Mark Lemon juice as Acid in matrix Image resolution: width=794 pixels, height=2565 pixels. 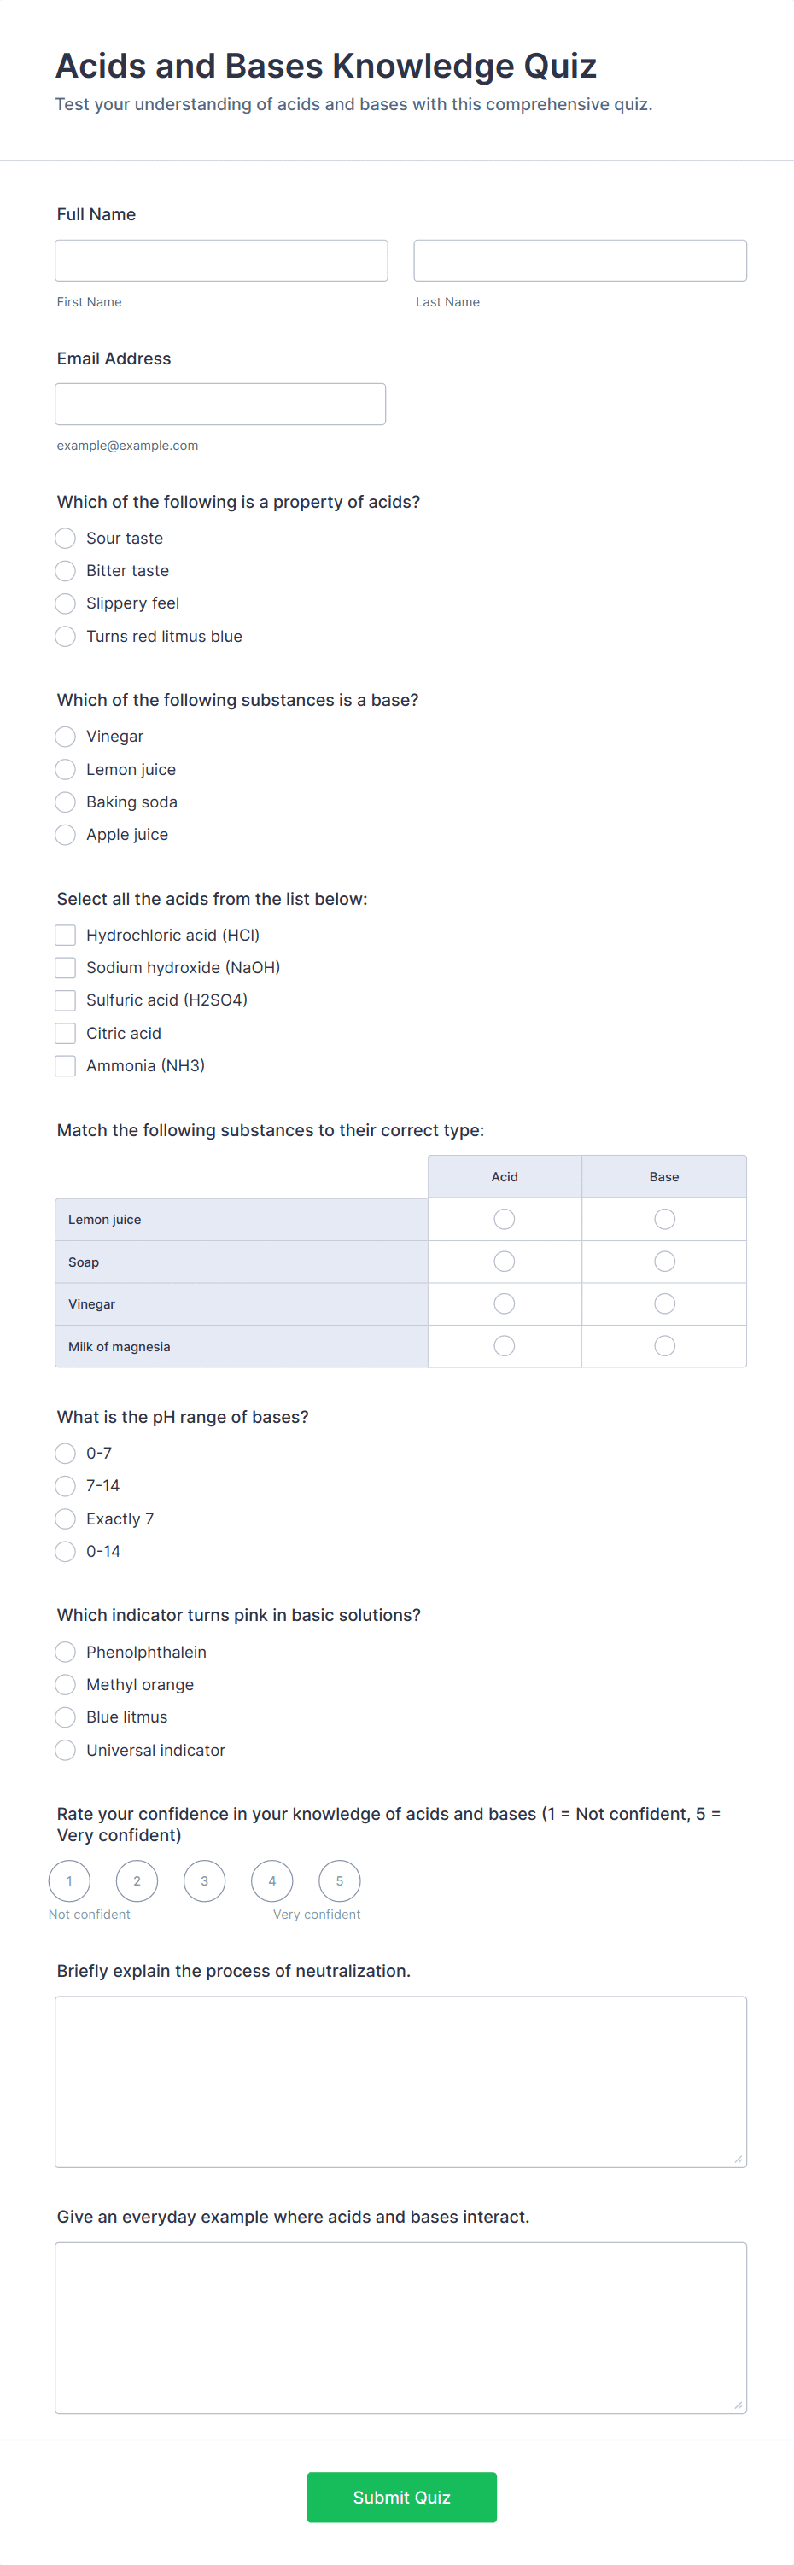(504, 1219)
